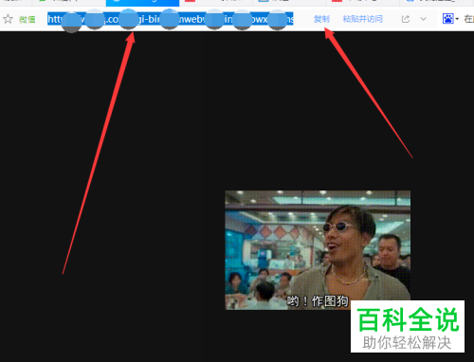Image resolution: width=474 pixels, height=362 pixels.
Task: Click the bookmark star icon
Action: [8, 19]
